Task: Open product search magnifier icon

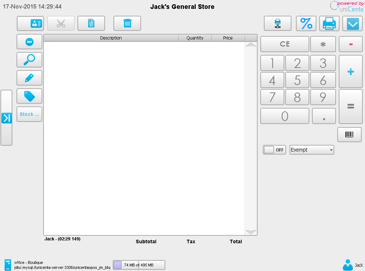Action: pos(29,60)
